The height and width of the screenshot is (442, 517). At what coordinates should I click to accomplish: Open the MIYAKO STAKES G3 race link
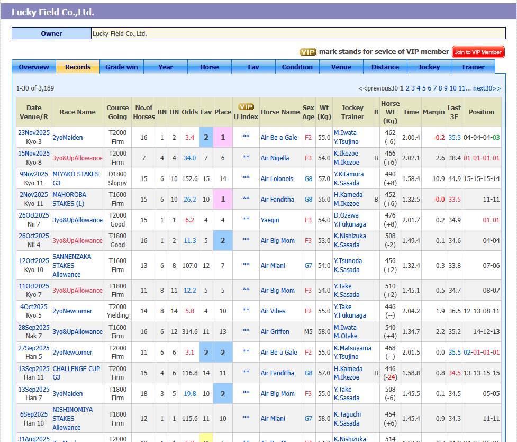[x=76, y=178]
